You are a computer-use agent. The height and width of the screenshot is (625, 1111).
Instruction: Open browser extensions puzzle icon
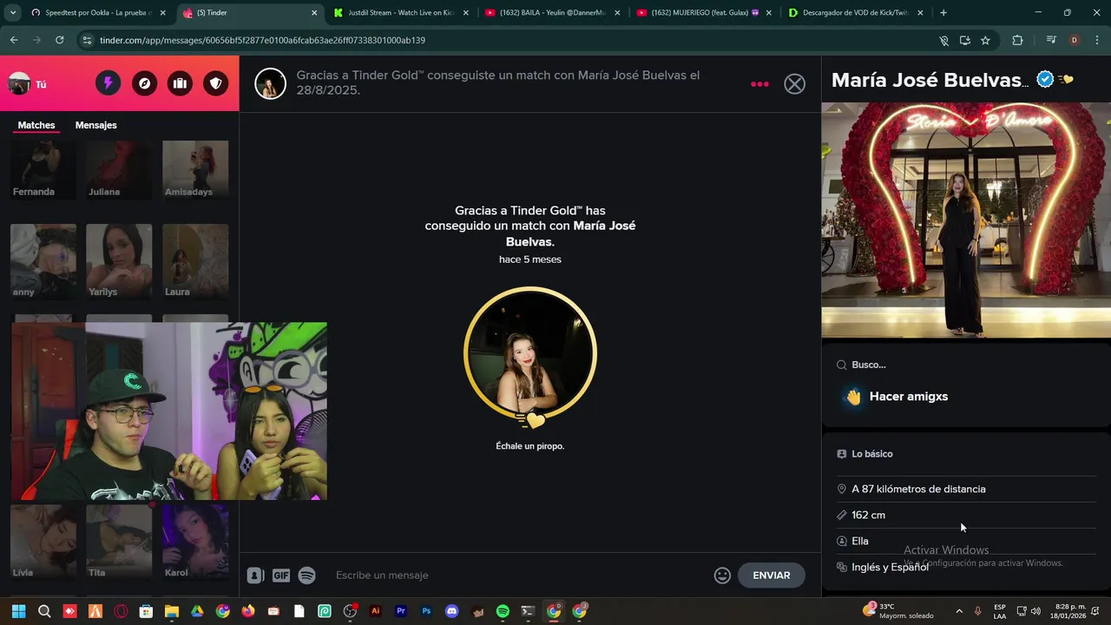click(1017, 40)
